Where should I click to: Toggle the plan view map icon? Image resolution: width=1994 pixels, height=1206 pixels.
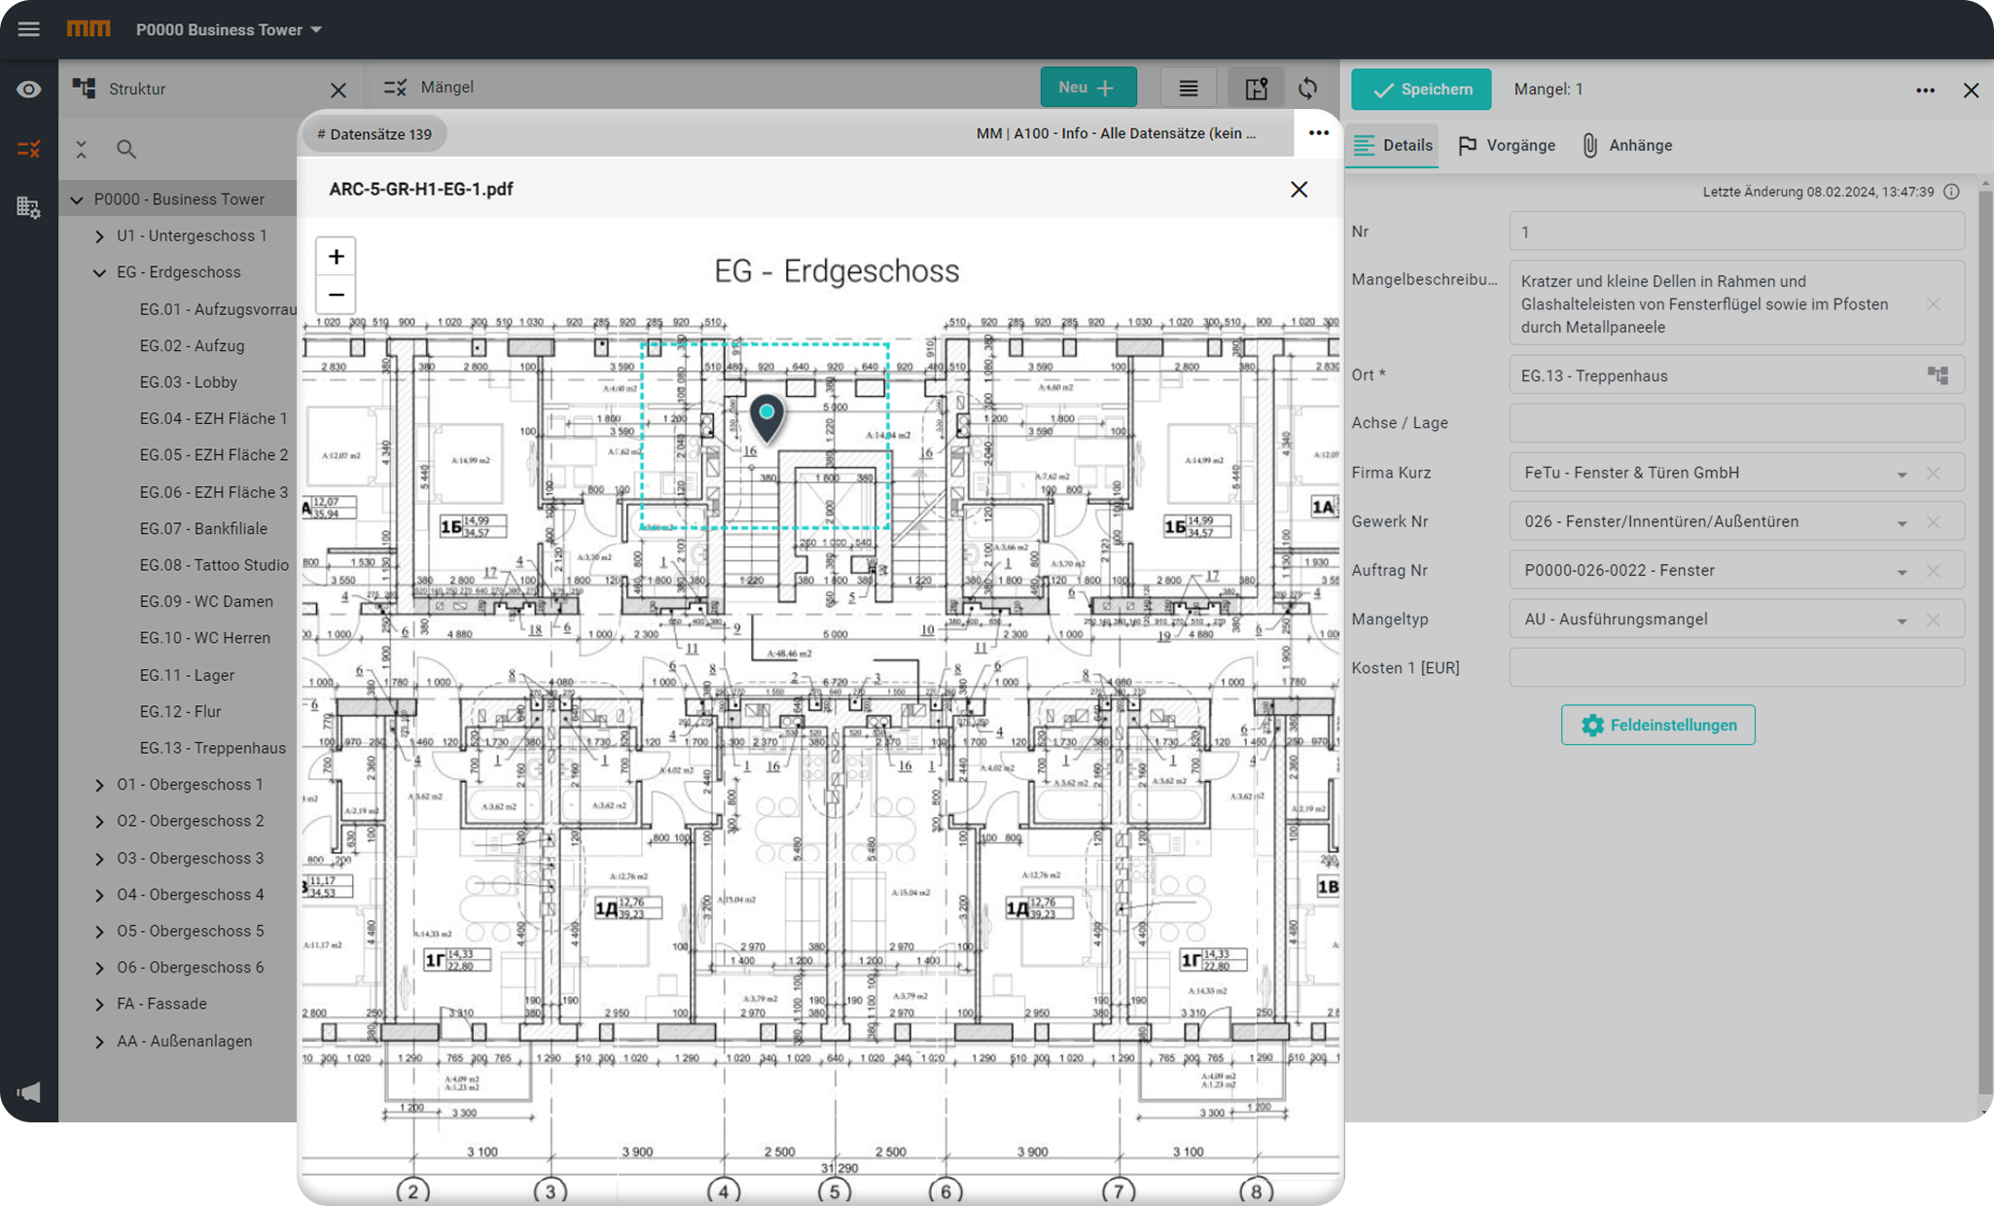[x=1256, y=89]
